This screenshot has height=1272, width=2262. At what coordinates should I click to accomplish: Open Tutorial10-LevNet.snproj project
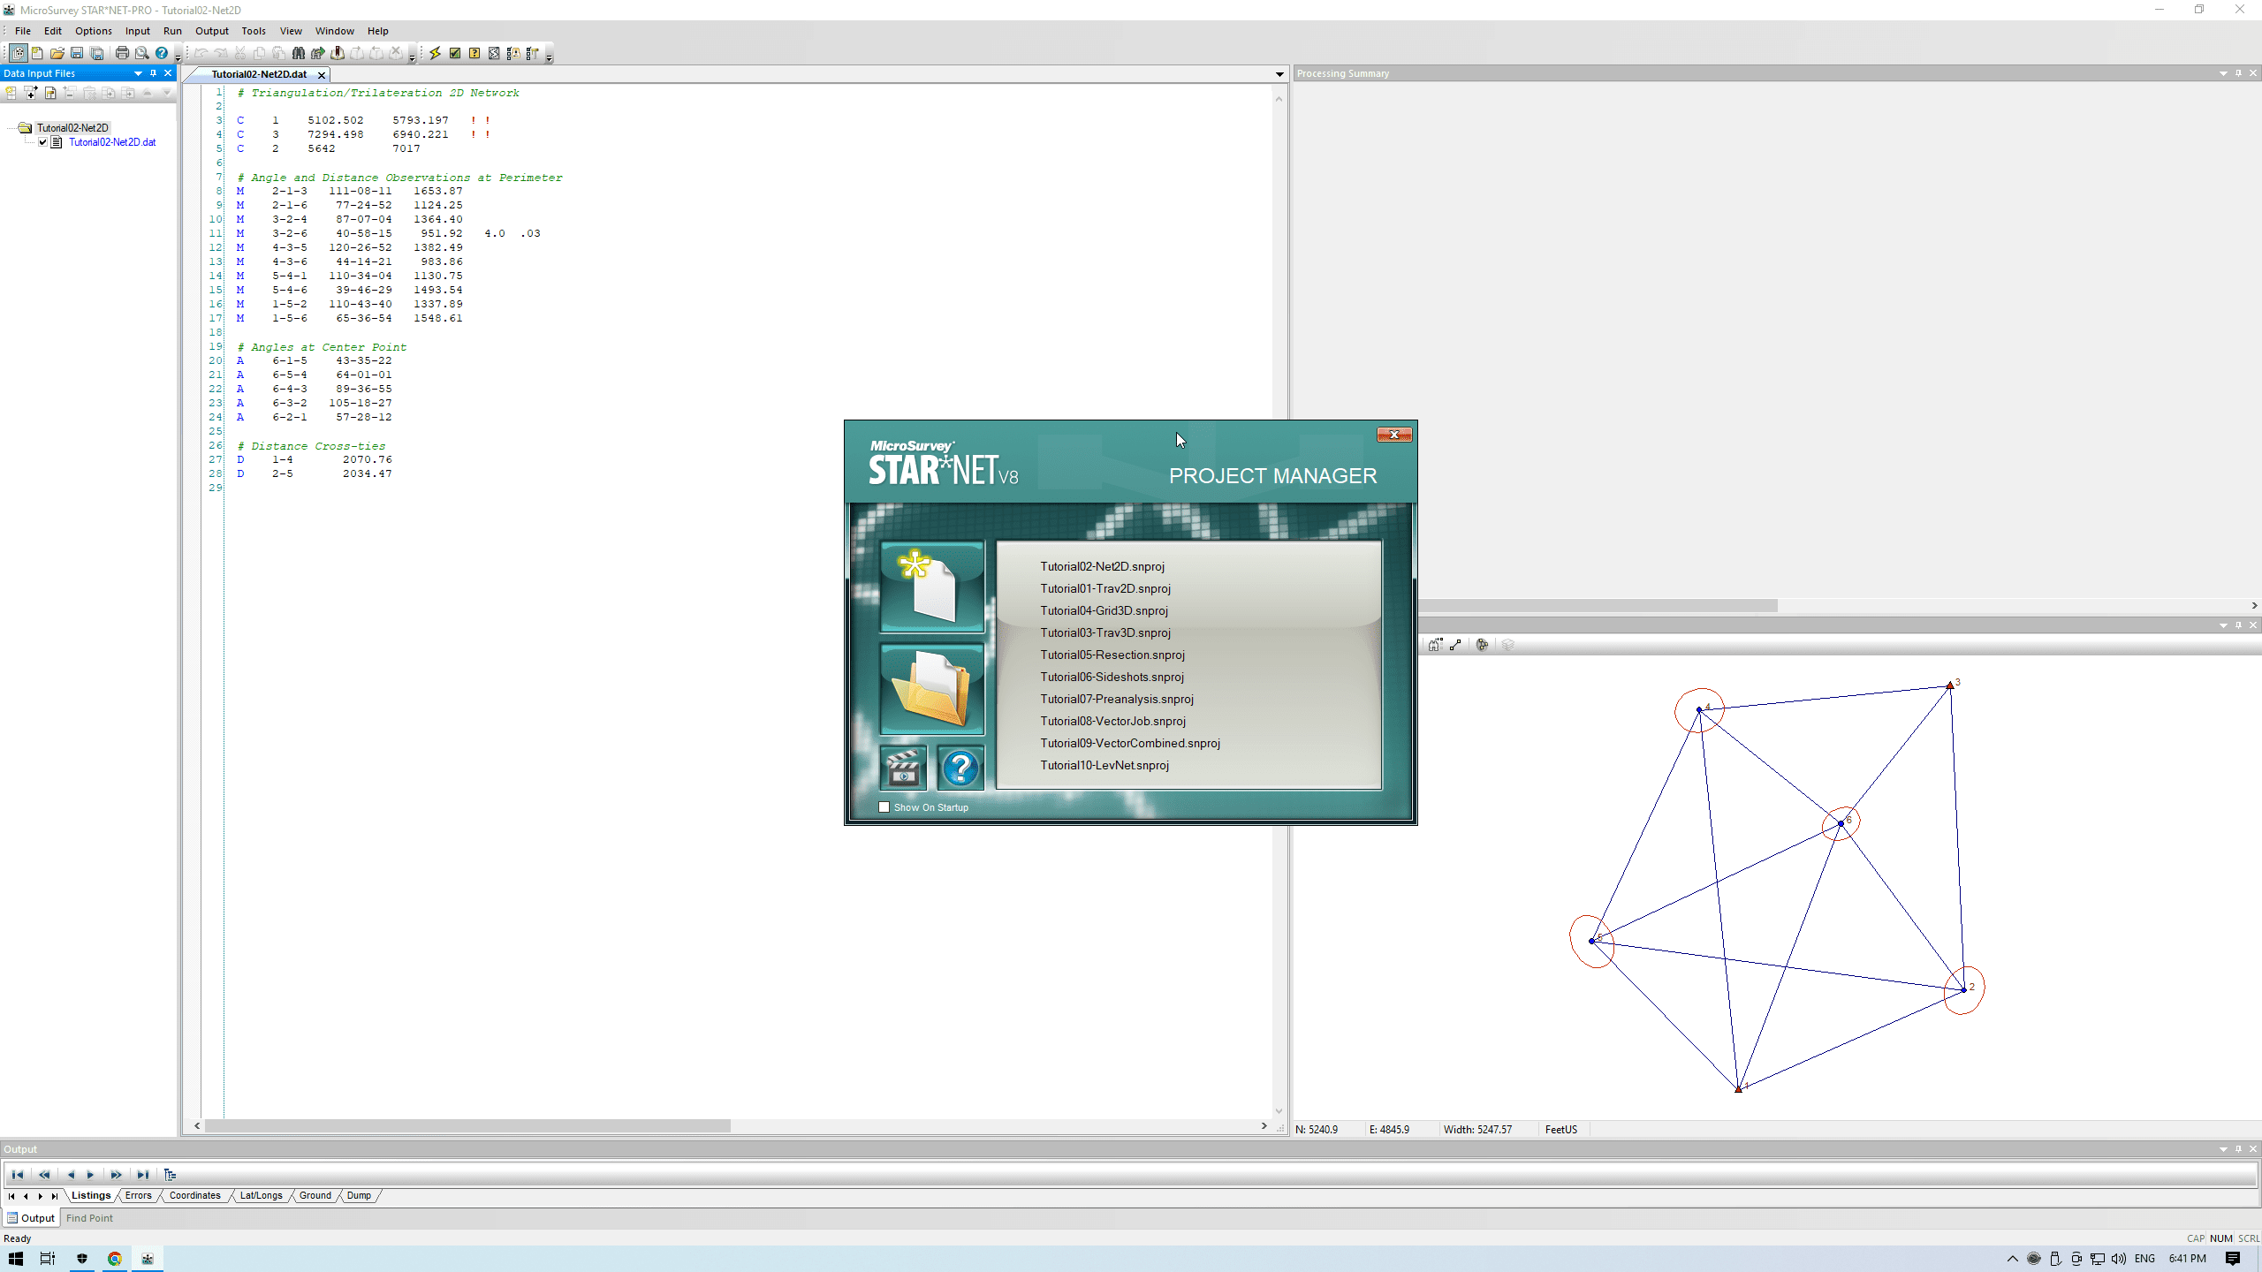(1104, 765)
